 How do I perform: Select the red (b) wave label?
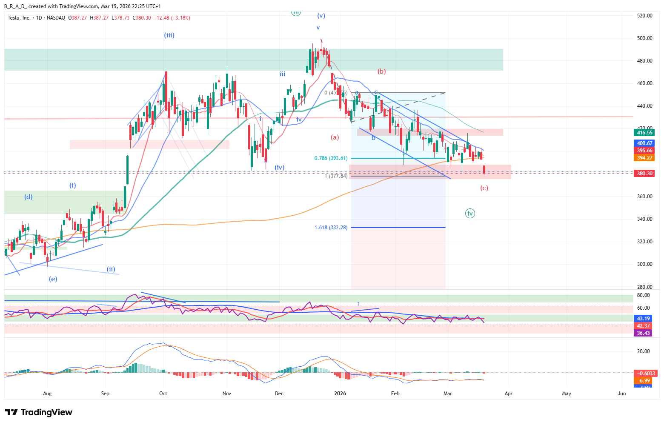click(382, 71)
